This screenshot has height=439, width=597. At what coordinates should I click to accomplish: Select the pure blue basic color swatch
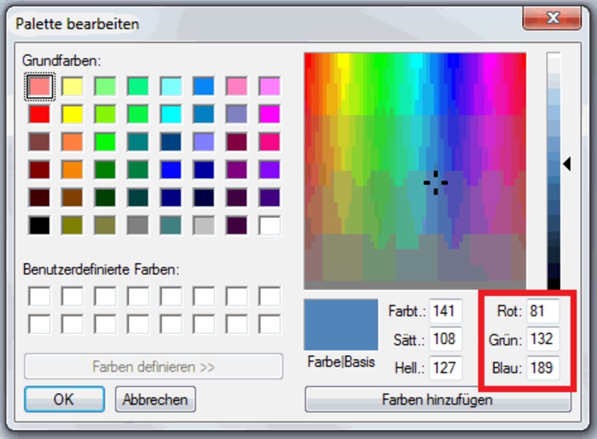[x=170, y=170]
